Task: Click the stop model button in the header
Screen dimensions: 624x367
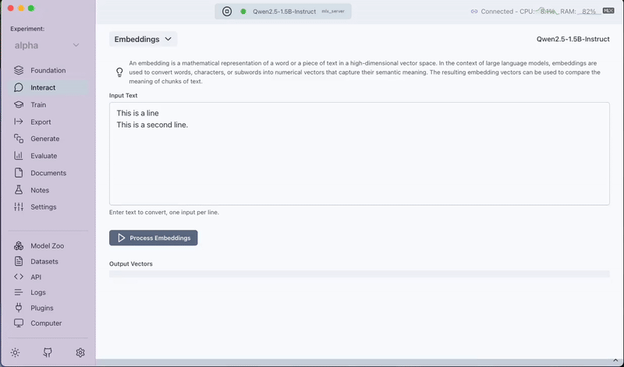Action: [x=226, y=12]
